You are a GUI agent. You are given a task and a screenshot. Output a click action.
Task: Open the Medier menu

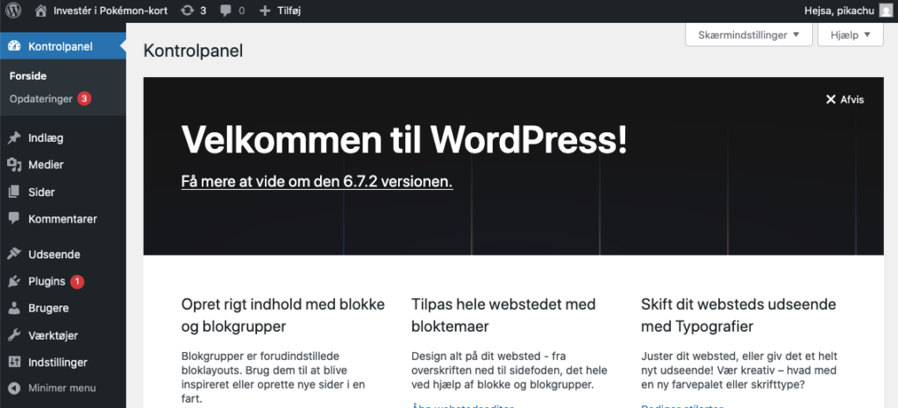[x=63, y=165]
